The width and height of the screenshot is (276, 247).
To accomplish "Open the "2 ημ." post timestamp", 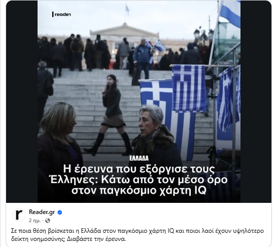I will [x=34, y=221].
